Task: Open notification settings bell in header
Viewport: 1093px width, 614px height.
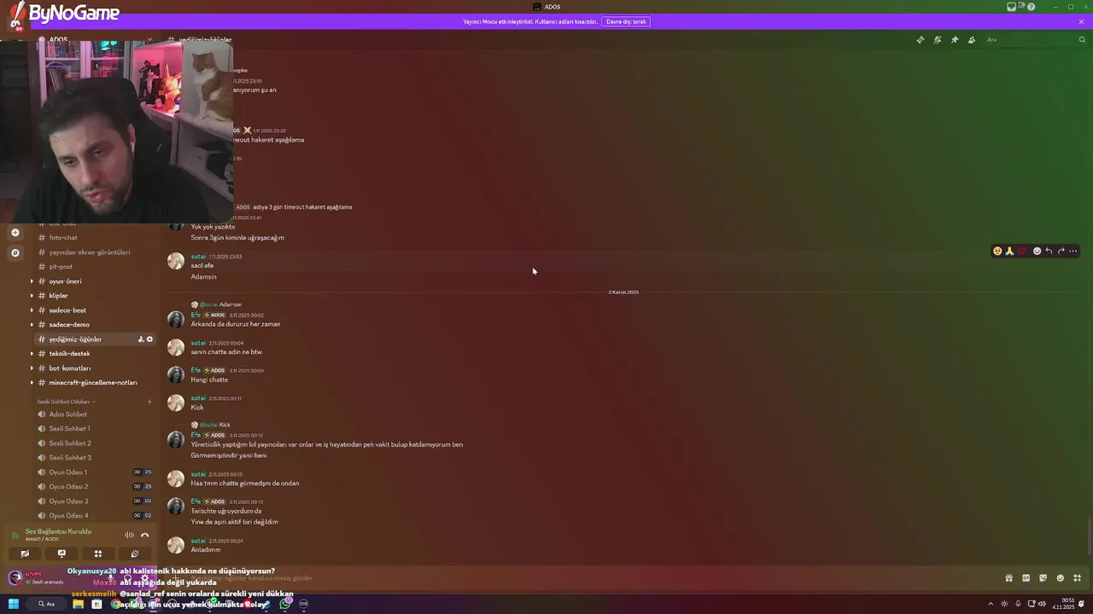Action: [937, 39]
